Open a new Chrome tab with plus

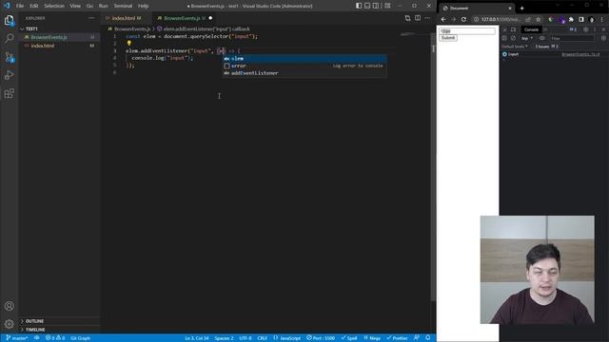pyautogui.click(x=521, y=9)
